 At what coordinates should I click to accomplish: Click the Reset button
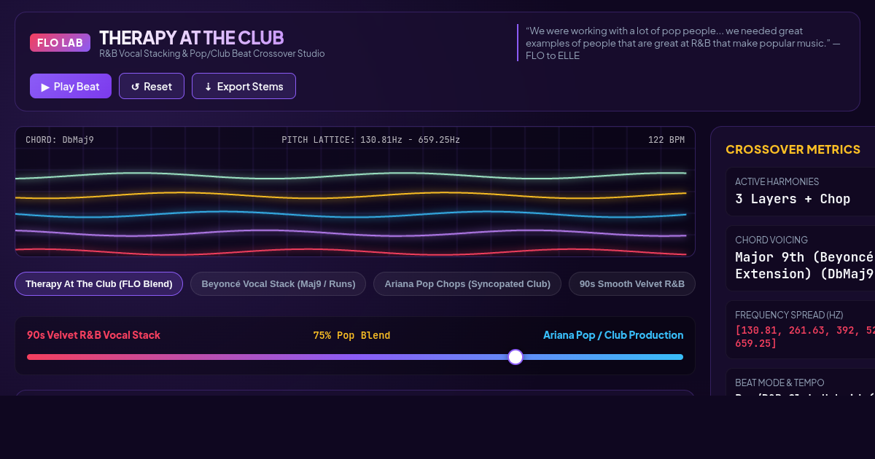point(152,86)
